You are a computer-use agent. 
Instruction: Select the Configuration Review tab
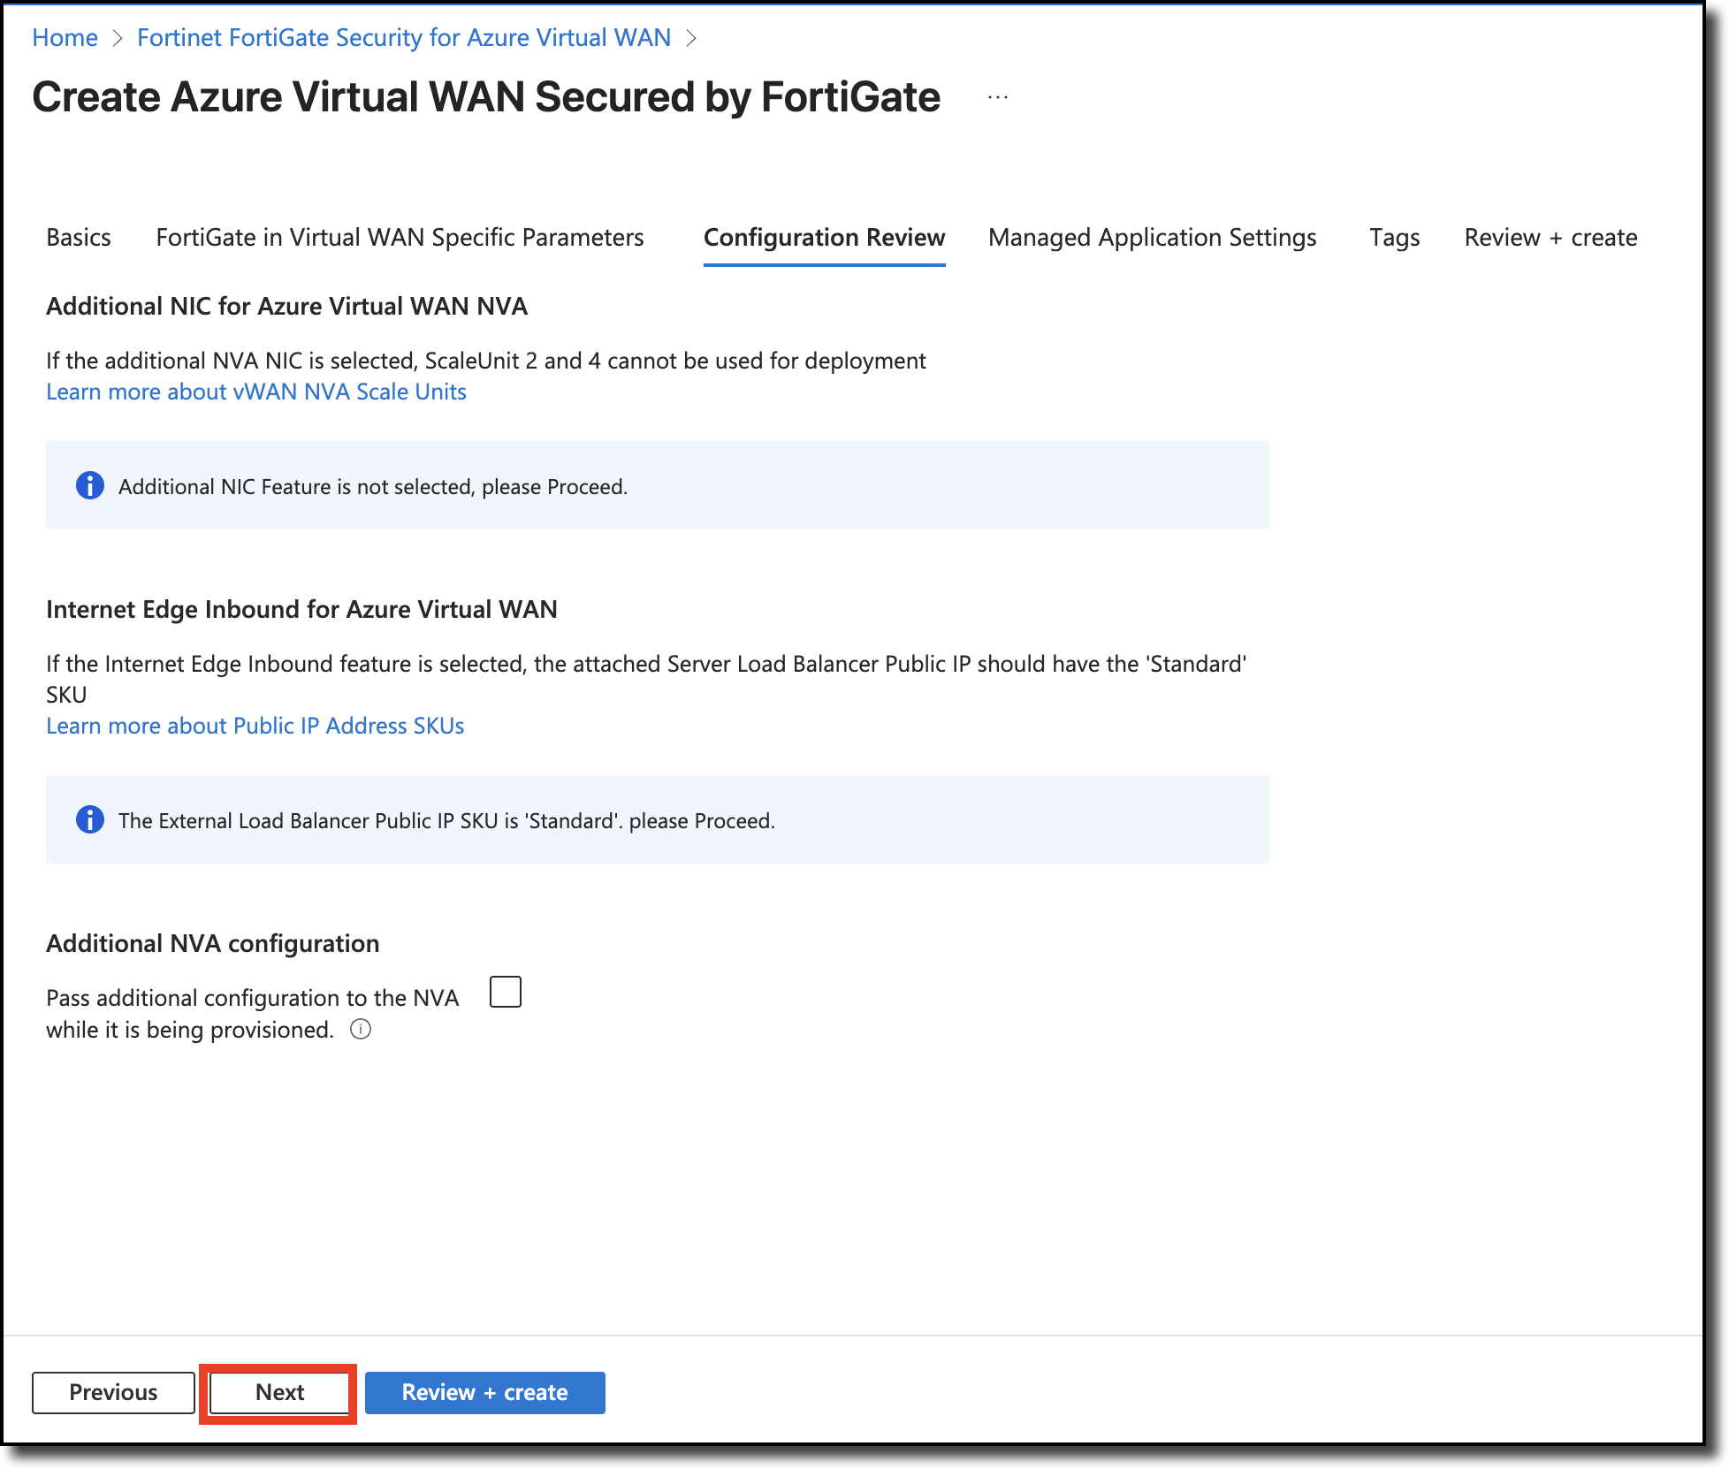point(824,237)
